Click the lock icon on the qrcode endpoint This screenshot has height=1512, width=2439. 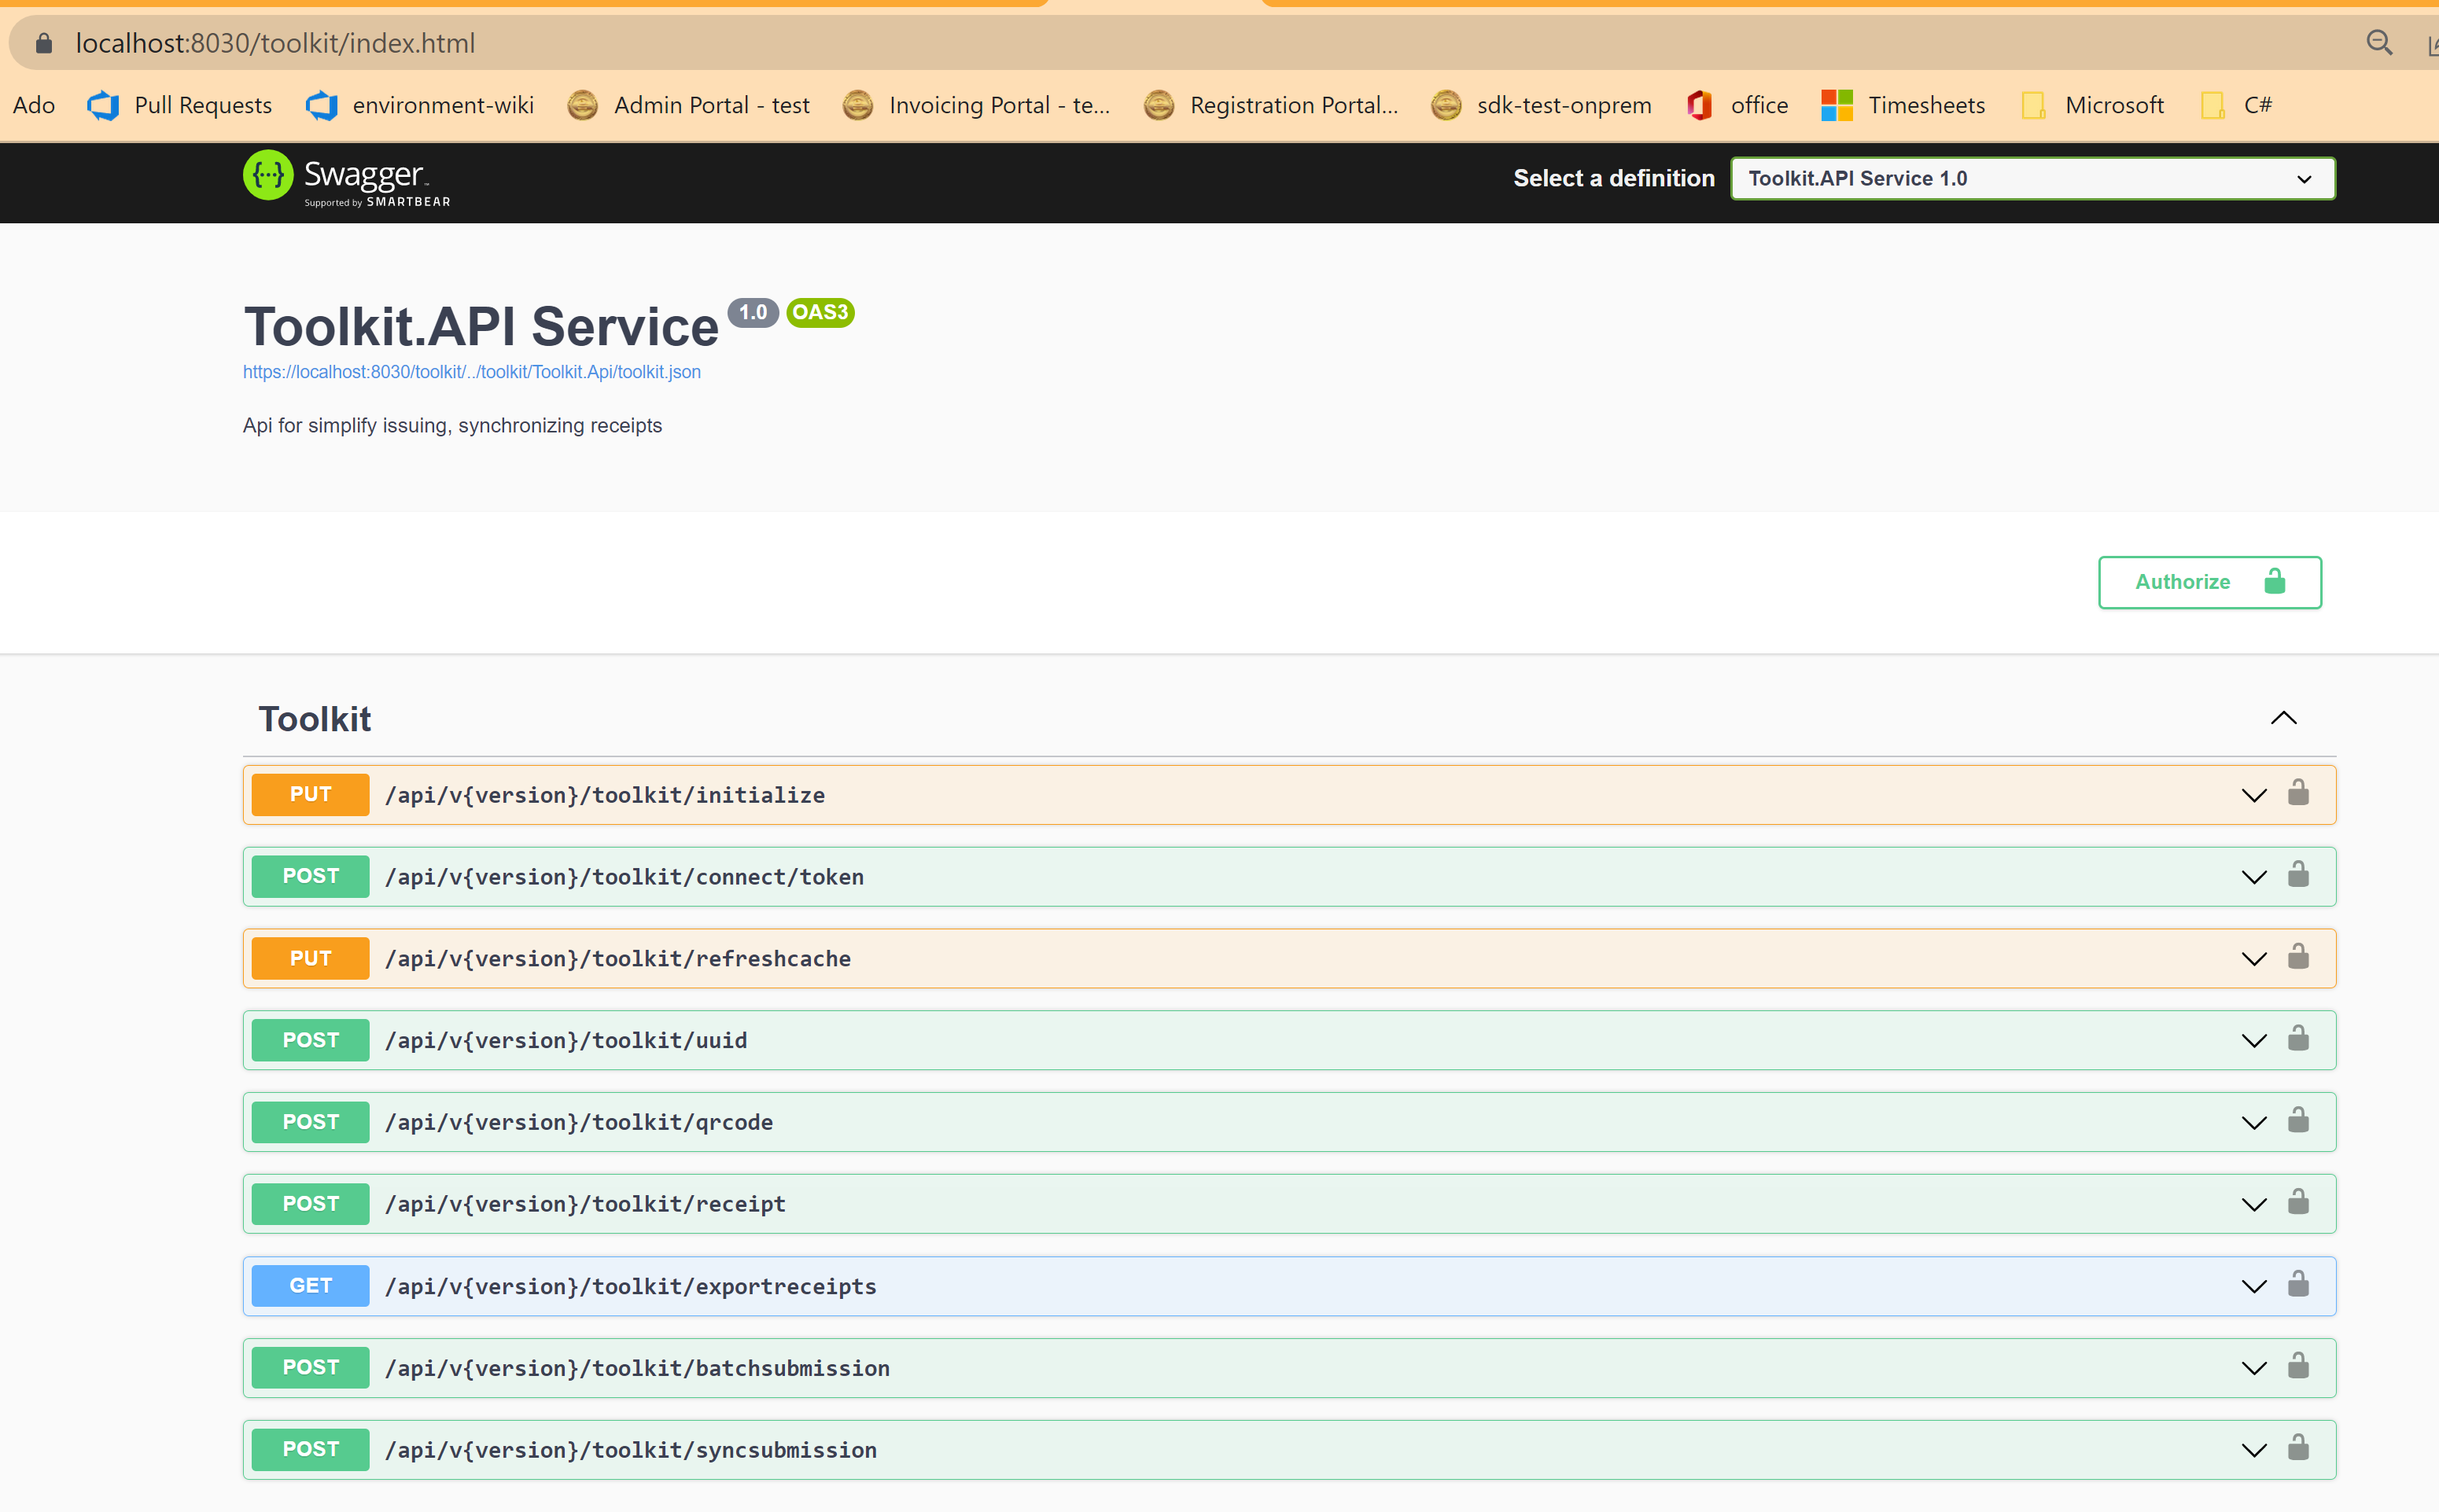tap(2298, 1120)
